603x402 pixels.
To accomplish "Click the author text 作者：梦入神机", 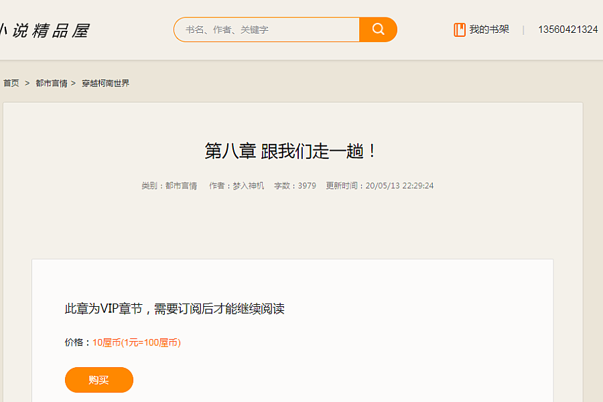I will pos(237,186).
